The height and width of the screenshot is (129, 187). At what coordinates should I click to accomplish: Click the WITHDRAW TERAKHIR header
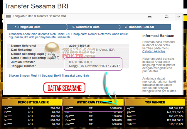[93, 102]
